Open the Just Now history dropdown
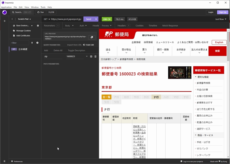Screen dimensions: 230x164 220,19
